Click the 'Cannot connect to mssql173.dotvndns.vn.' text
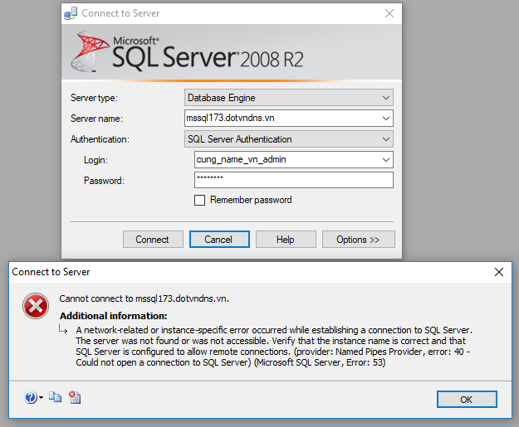Image resolution: width=519 pixels, height=427 pixels. 144,298
